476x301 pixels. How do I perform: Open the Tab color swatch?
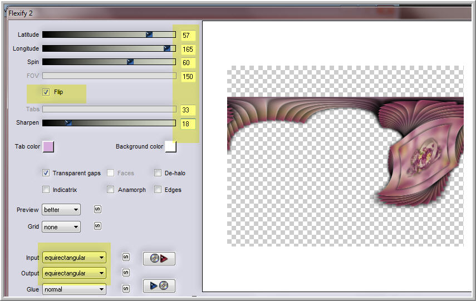click(48, 146)
